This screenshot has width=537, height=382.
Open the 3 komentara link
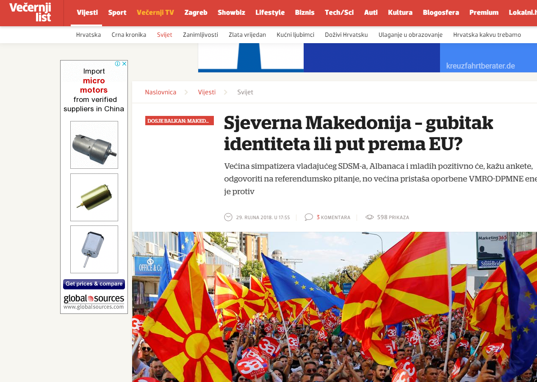(x=333, y=217)
